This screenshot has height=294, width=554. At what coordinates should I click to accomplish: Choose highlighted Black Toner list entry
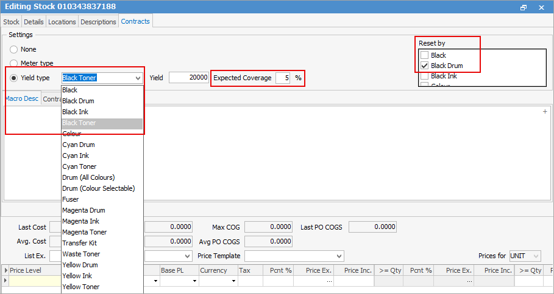click(x=102, y=123)
